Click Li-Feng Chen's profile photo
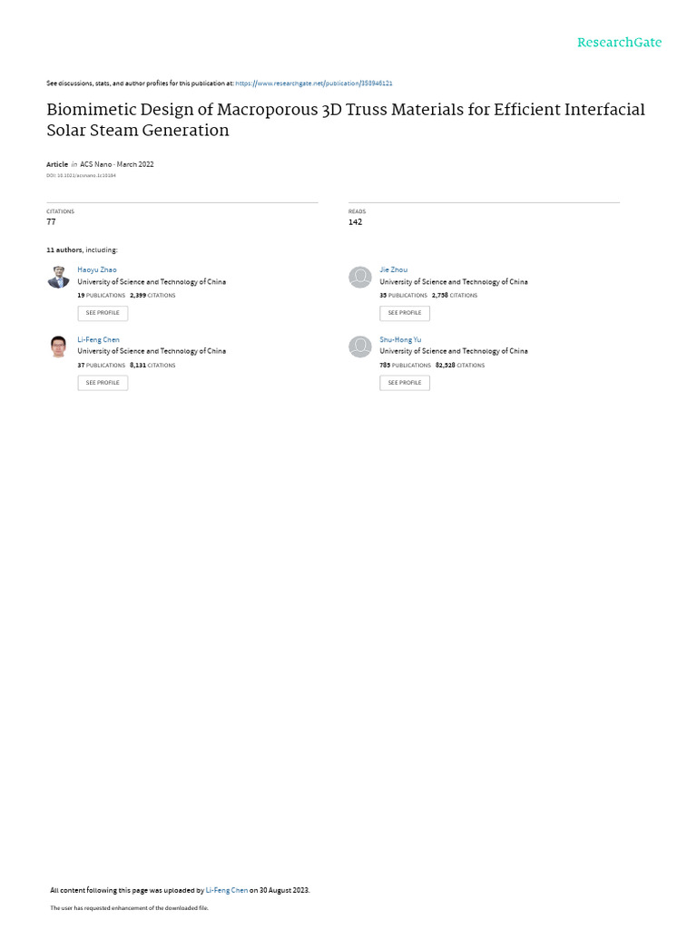Image resolution: width=697 pixels, height=929 pixels. pyautogui.click(x=58, y=347)
